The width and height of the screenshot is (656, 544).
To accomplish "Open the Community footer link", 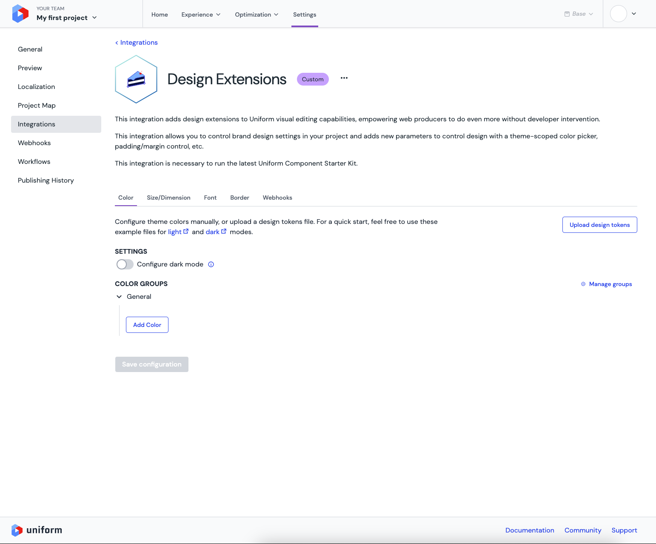I will coord(583,530).
